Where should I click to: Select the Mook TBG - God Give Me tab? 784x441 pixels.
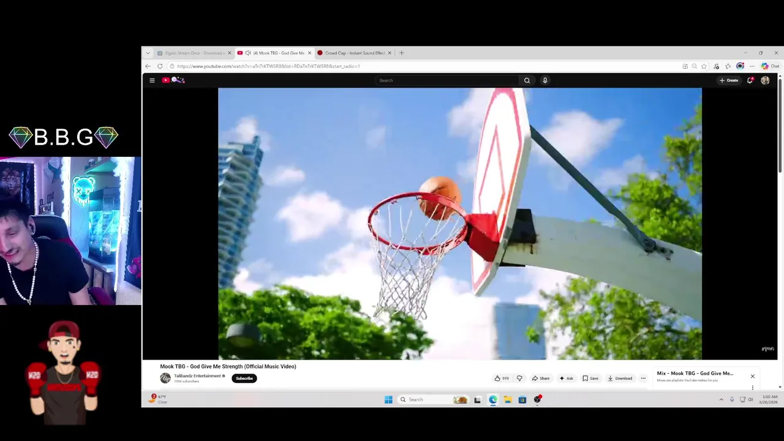click(274, 53)
